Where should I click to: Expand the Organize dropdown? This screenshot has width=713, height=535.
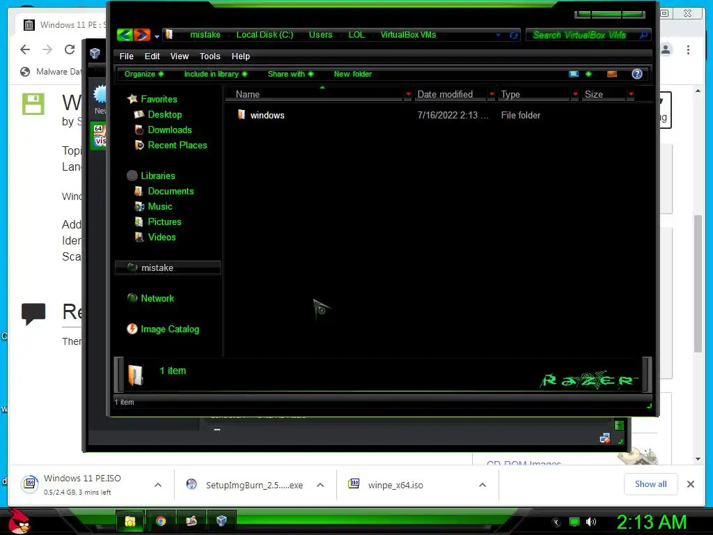tap(143, 74)
